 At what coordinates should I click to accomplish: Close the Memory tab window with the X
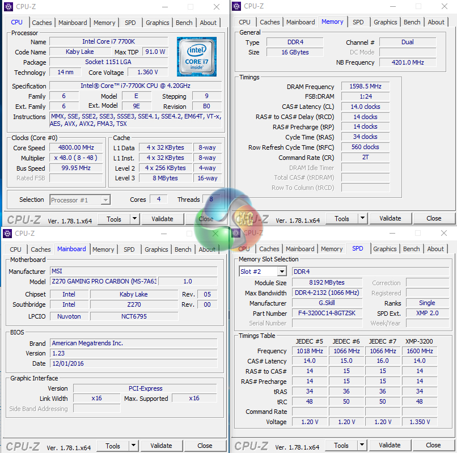pyautogui.click(x=445, y=6)
